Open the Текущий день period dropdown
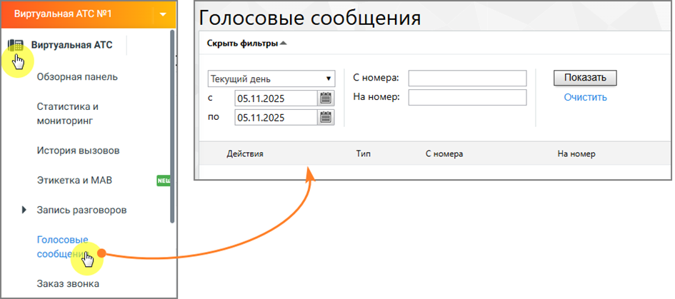Screen dimensions: 675x299 [x=271, y=79]
